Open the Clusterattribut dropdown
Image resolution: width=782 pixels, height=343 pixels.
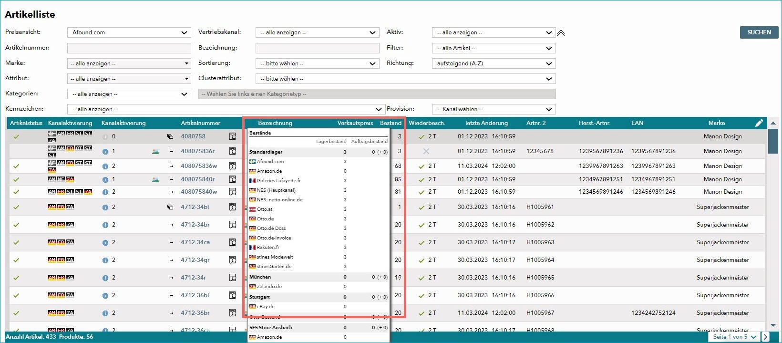coord(406,79)
